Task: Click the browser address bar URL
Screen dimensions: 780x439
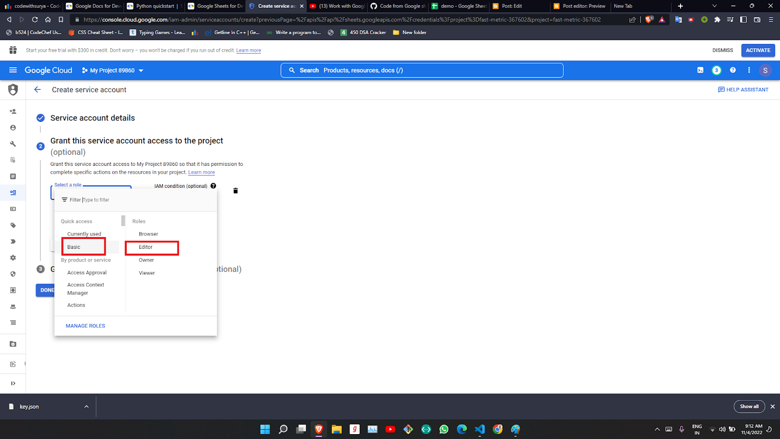Action: pyautogui.click(x=342, y=20)
